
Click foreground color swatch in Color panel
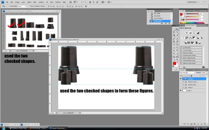point(181,14)
